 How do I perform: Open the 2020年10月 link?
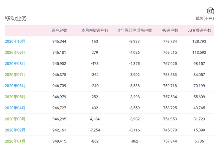coord(15,41)
